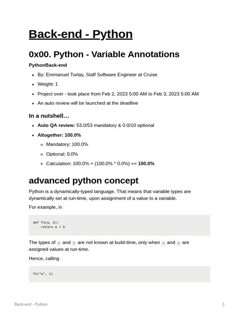This screenshot has width=239, height=319.
Task: Click the "0x00. Python - Variable Annotations" heading
Action: [104, 54]
